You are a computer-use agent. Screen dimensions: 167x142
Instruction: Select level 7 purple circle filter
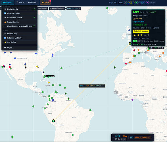tap(147, 3)
